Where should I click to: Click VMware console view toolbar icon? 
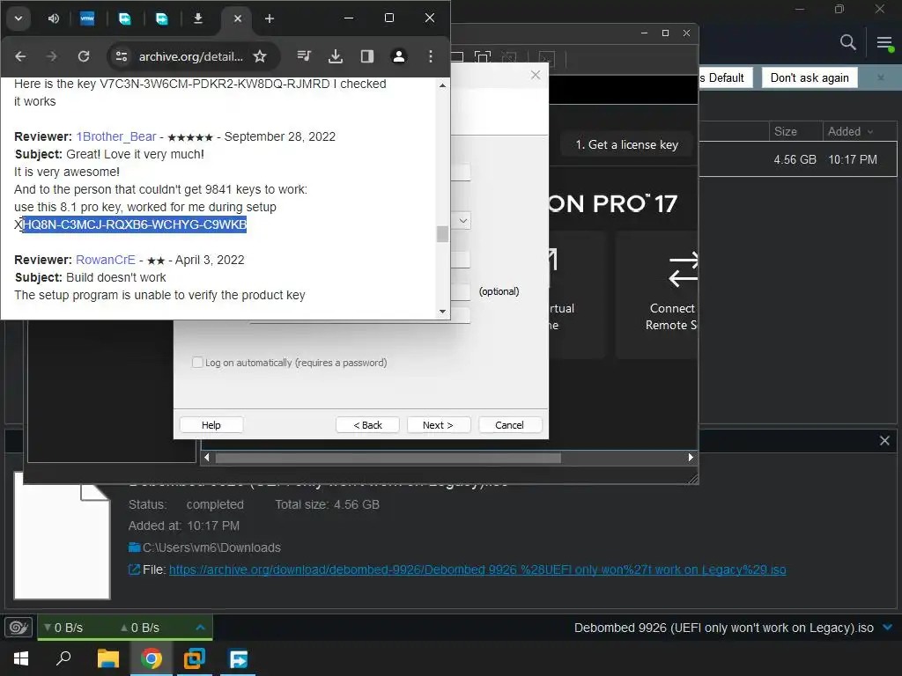pyautogui.click(x=546, y=57)
